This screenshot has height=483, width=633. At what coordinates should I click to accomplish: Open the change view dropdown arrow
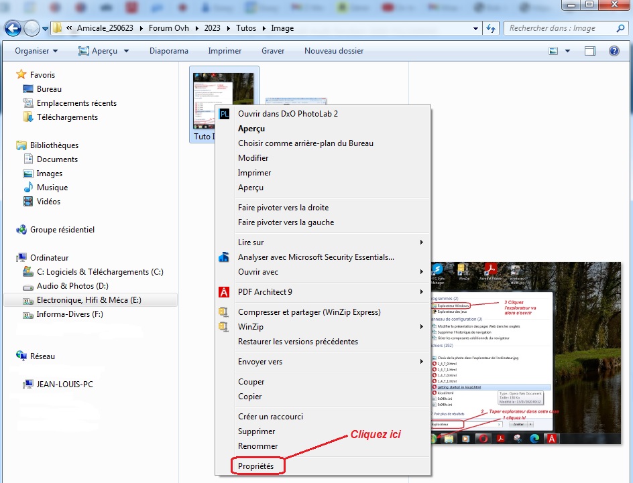567,51
